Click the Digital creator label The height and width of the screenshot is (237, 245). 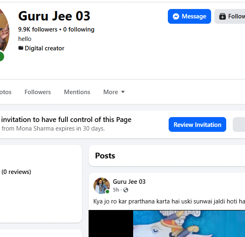(x=45, y=48)
